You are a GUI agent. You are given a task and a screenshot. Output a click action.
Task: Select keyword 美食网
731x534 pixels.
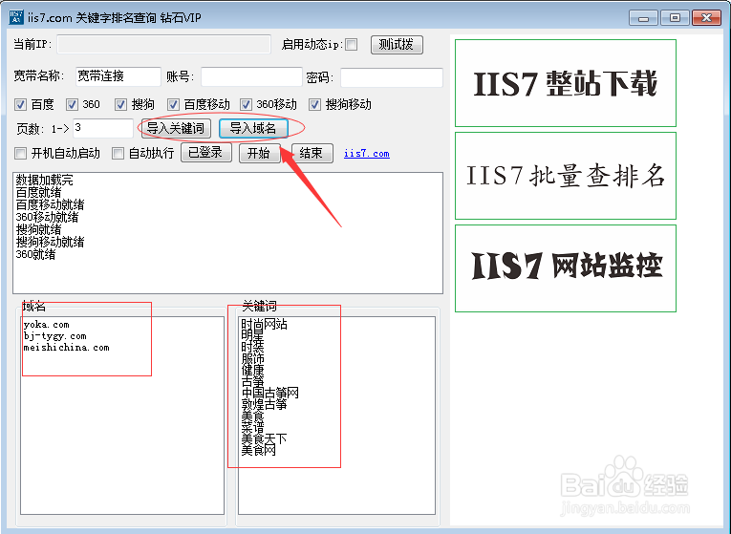[x=258, y=450]
